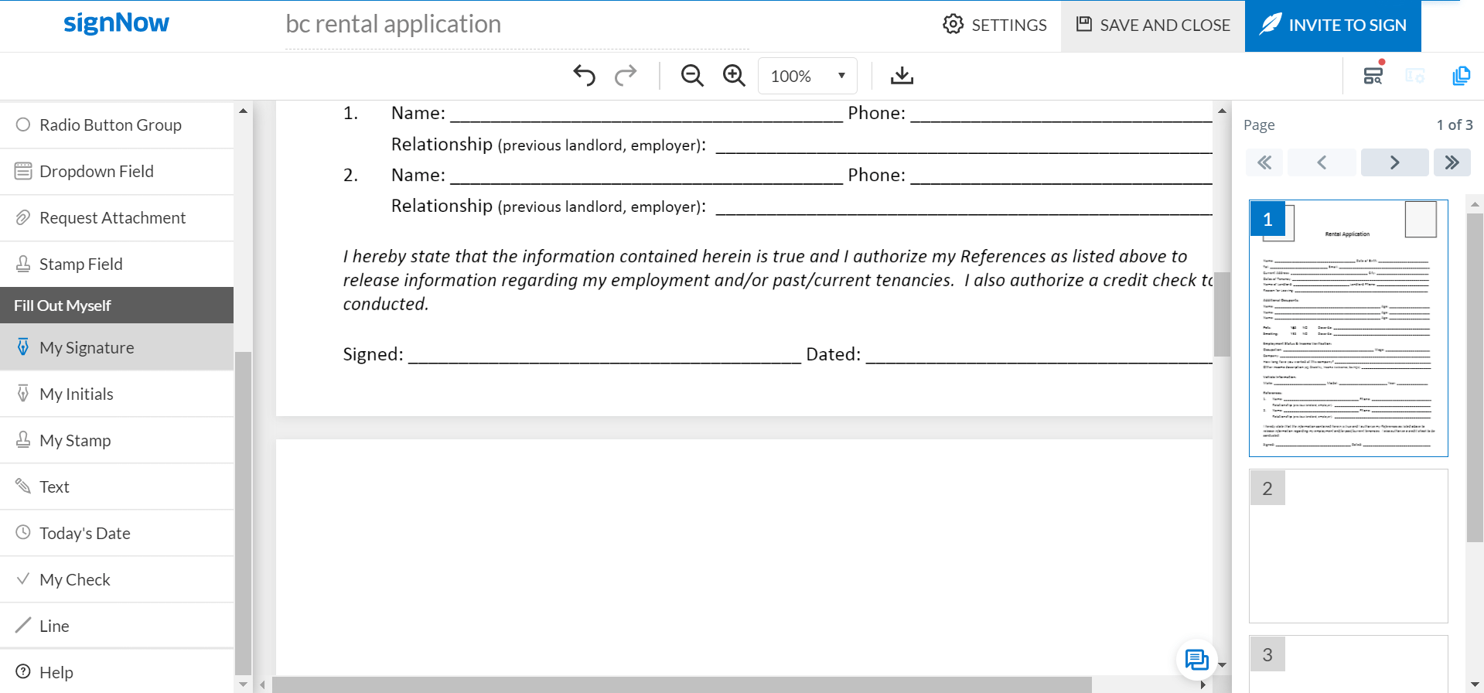Open the page 2 thumbnail
This screenshot has height=693, width=1484.
1348,545
